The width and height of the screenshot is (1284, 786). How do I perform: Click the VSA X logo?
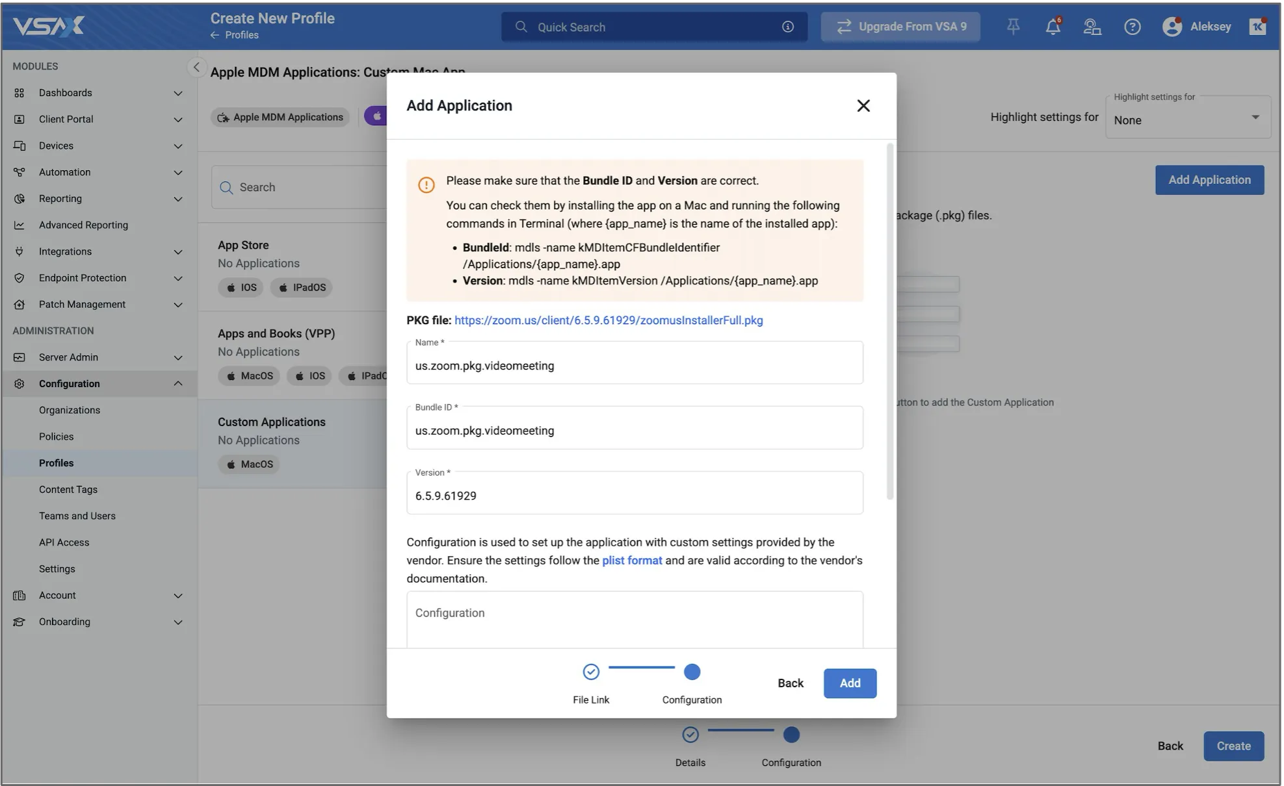[49, 26]
